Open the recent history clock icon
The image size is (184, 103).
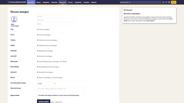(166, 2)
